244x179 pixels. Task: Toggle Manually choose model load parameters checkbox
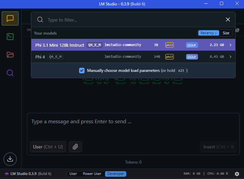pos(82,71)
